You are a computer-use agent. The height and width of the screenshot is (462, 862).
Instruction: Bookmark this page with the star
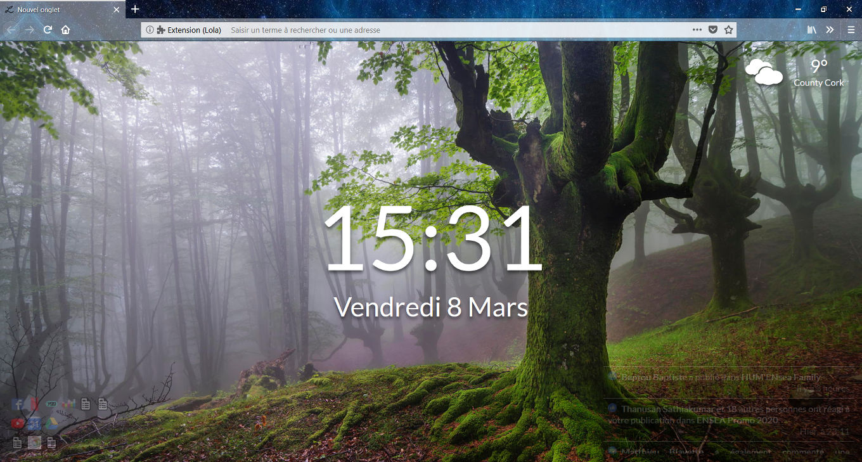[728, 30]
